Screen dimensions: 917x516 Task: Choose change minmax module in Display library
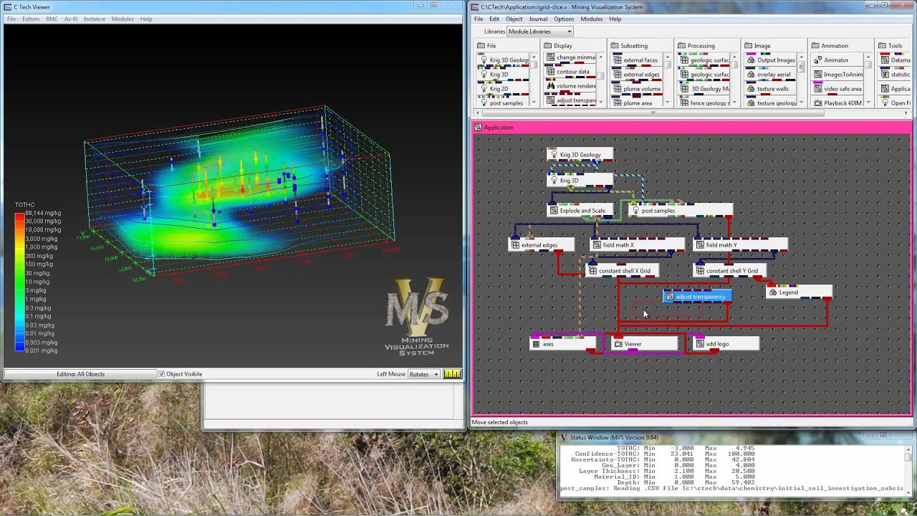click(x=571, y=57)
